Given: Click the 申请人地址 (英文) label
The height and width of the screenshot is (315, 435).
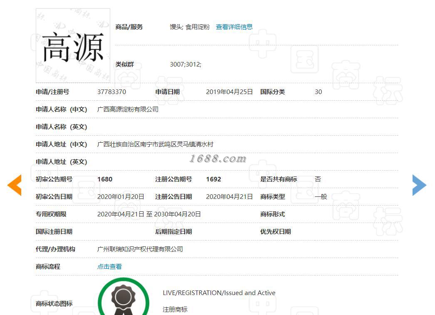Looking at the screenshot, I should tap(61, 162).
